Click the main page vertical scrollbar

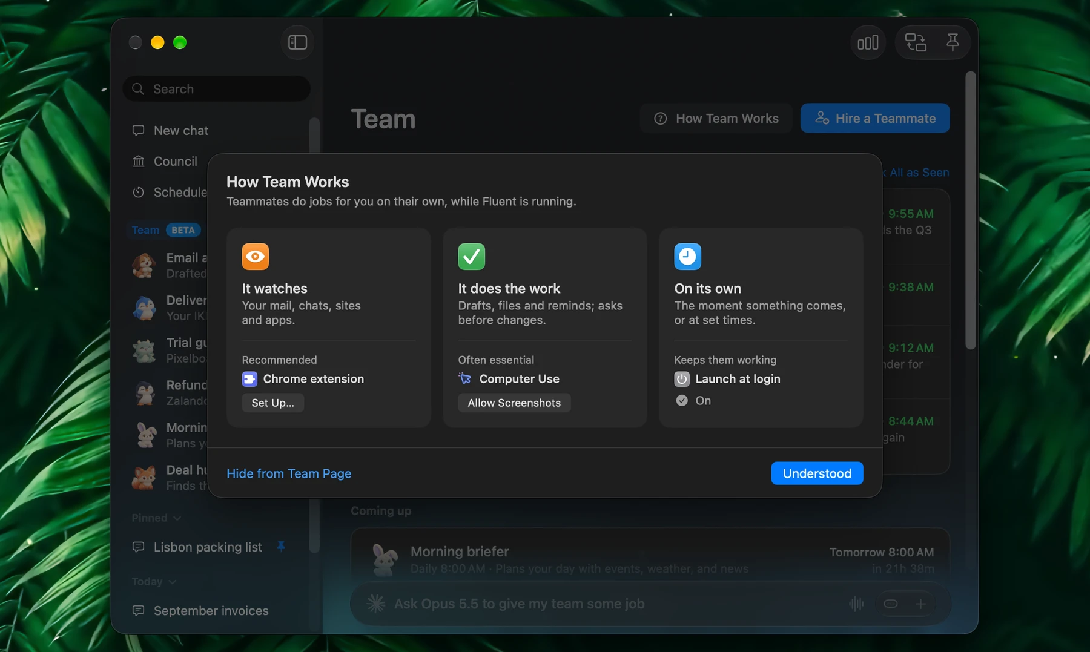click(x=971, y=211)
